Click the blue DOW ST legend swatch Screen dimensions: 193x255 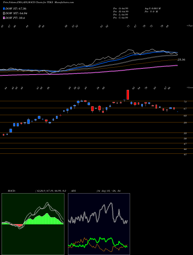(4, 8)
